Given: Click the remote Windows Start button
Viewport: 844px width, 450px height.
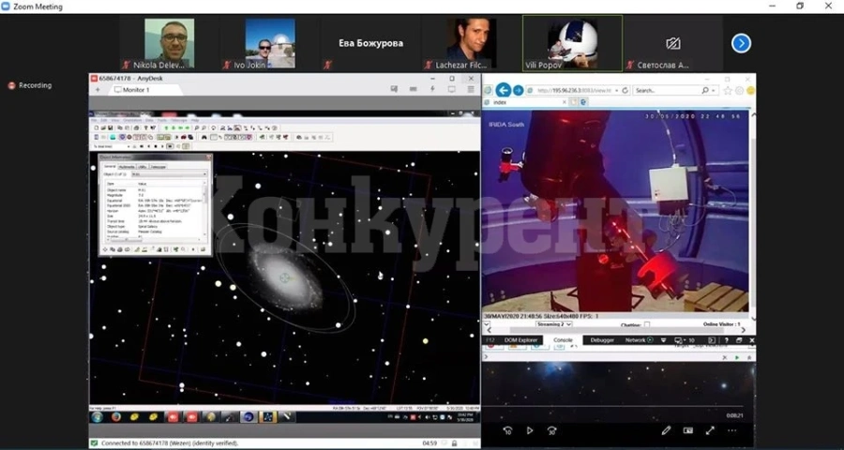Looking at the screenshot, I should (97, 417).
